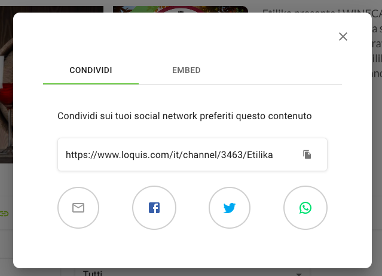Open the EMBED tab
Image resolution: width=382 pixels, height=276 pixels.
click(x=187, y=70)
